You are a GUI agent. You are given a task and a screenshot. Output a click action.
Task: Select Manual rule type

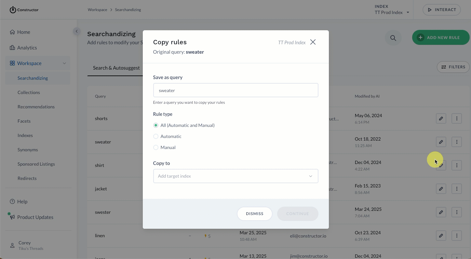point(156,147)
